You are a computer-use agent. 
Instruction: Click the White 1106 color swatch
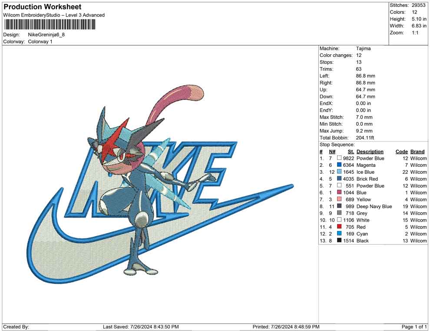pyautogui.click(x=339, y=220)
